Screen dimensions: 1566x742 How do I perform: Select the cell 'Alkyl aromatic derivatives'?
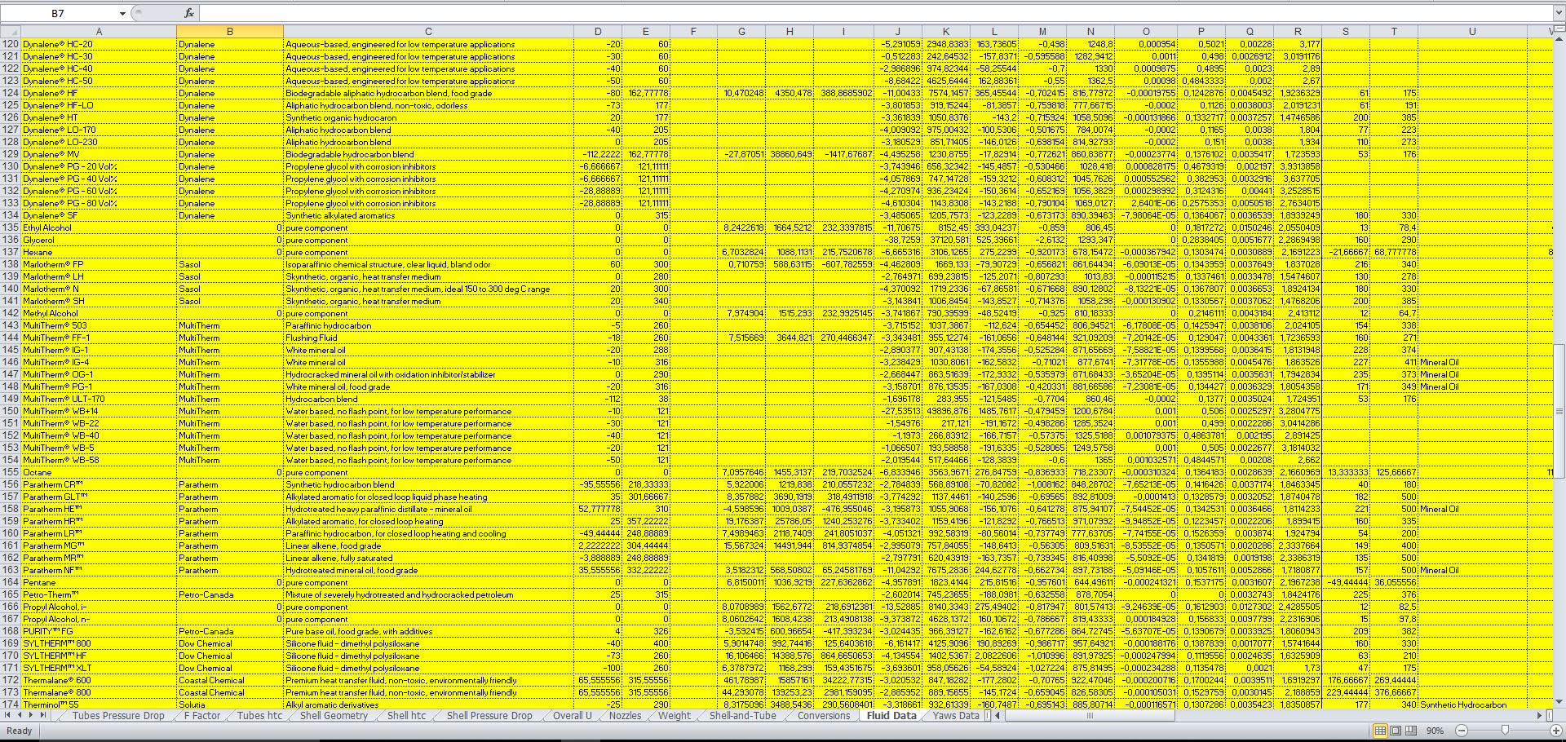[x=428, y=704]
